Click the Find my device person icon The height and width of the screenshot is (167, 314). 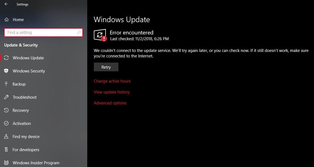click(6, 136)
